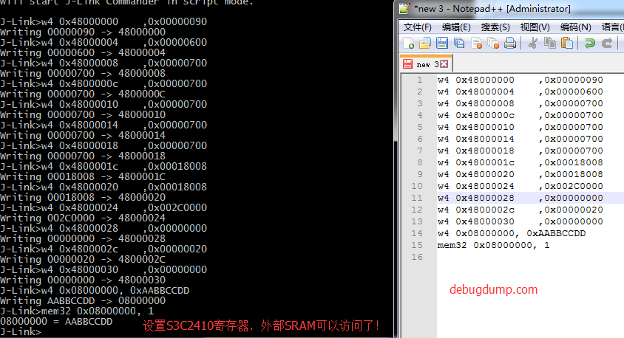Cut selection with the scissors icon

tap(533, 43)
